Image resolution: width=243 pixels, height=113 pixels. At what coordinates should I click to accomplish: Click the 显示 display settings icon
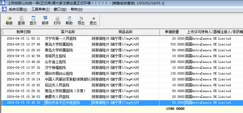pos(33,21)
